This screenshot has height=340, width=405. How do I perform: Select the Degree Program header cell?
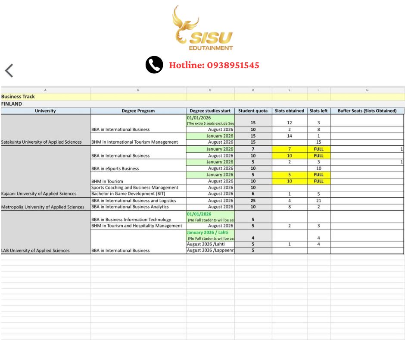coord(138,111)
